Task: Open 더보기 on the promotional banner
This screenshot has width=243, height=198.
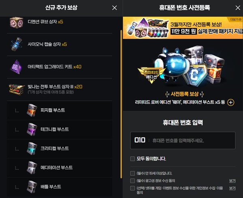Action: coord(236,19)
